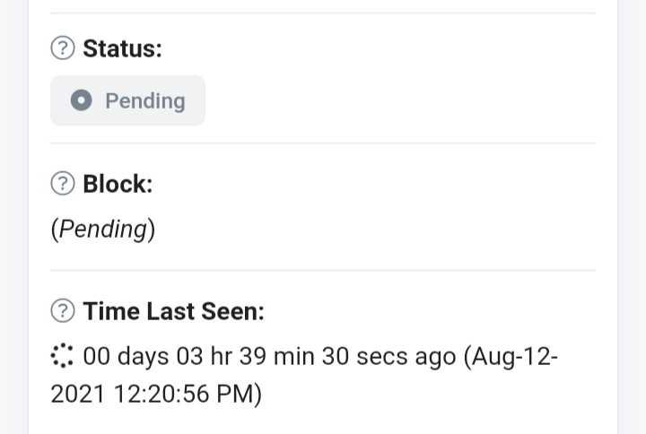The width and height of the screenshot is (646, 434).
Task: Click the divider between Status and Block sections
Action: pos(323,143)
